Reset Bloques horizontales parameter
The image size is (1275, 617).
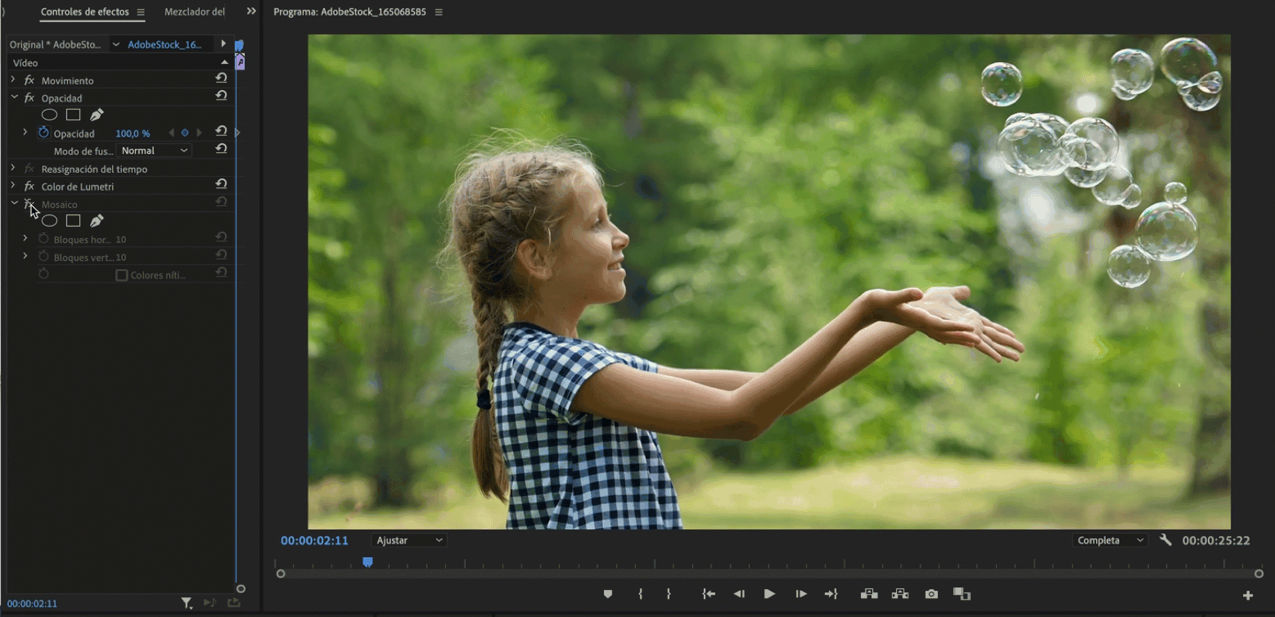[x=221, y=238]
